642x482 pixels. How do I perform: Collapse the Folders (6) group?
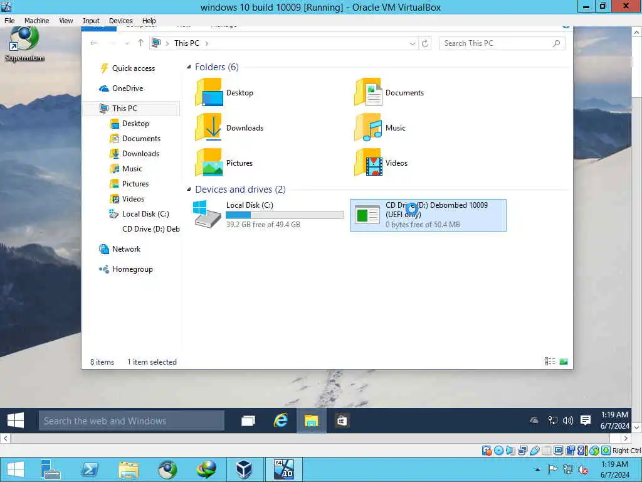point(189,67)
